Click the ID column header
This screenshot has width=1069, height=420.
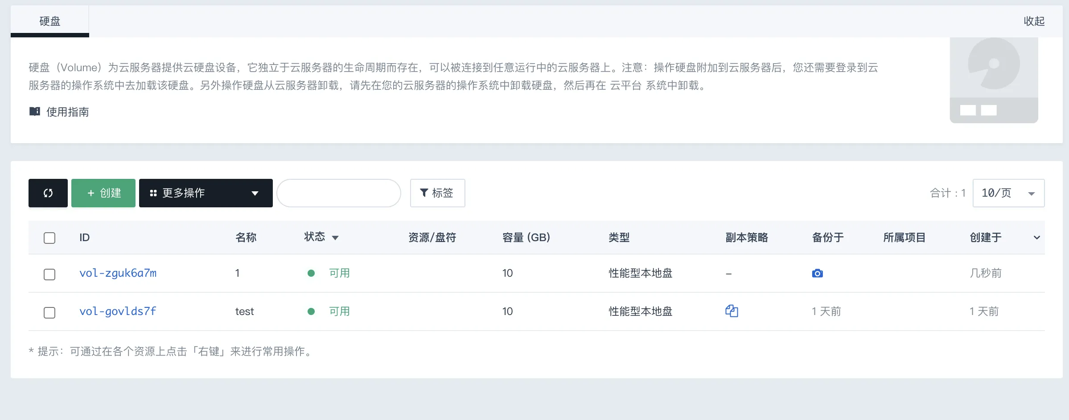[x=85, y=238]
